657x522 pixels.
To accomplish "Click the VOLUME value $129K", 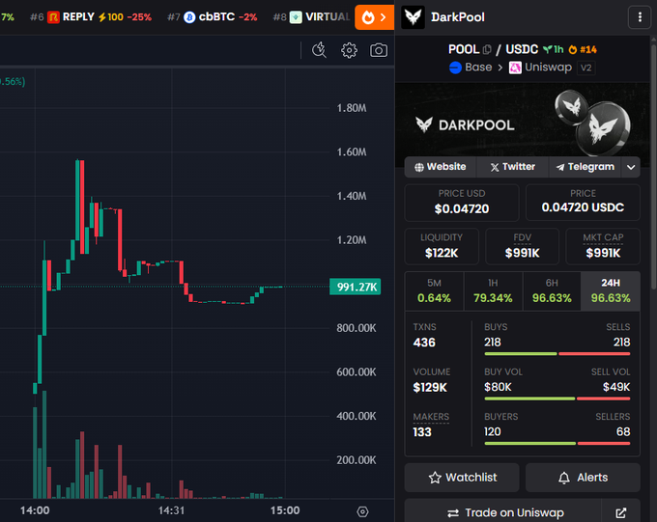I will click(x=430, y=387).
